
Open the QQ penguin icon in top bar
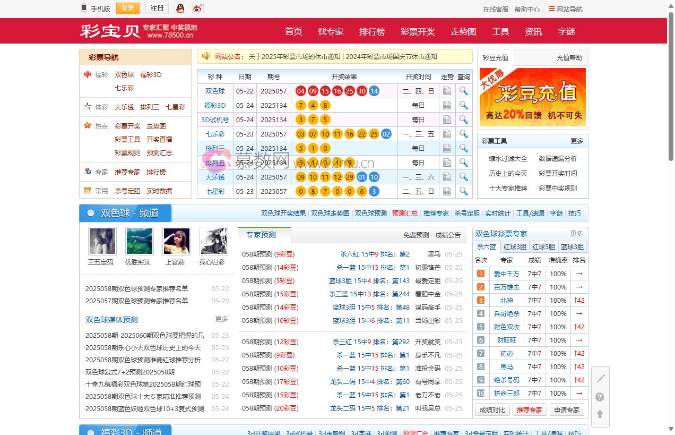(180, 8)
